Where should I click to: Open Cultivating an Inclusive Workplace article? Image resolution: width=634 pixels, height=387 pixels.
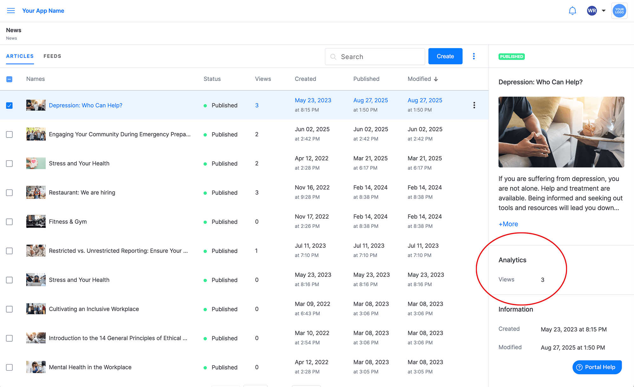coord(94,309)
